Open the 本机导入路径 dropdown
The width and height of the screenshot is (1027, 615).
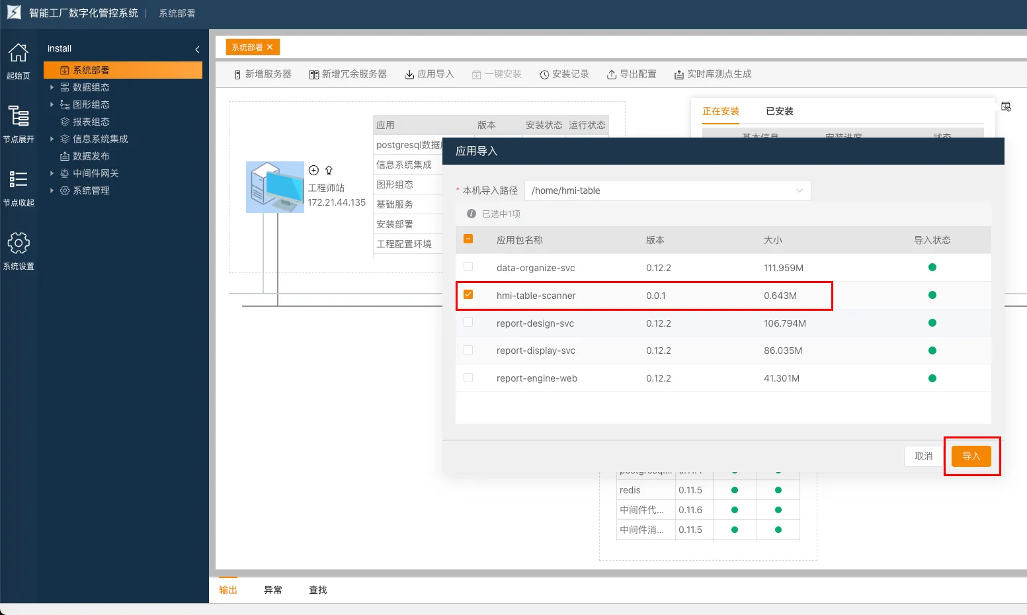click(x=667, y=190)
